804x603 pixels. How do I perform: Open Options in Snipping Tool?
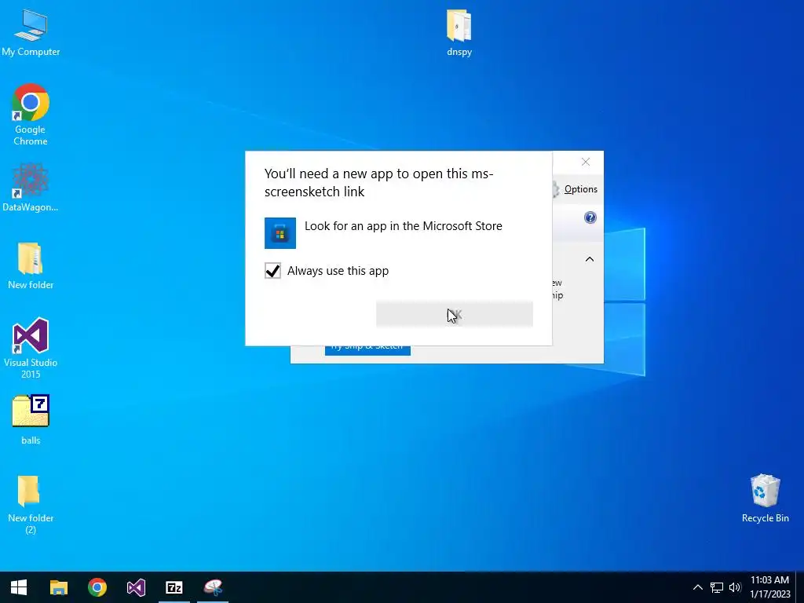click(x=580, y=189)
